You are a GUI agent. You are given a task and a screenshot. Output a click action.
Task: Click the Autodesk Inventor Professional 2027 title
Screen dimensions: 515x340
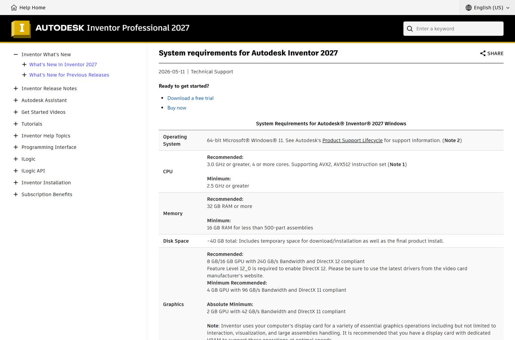112,28
